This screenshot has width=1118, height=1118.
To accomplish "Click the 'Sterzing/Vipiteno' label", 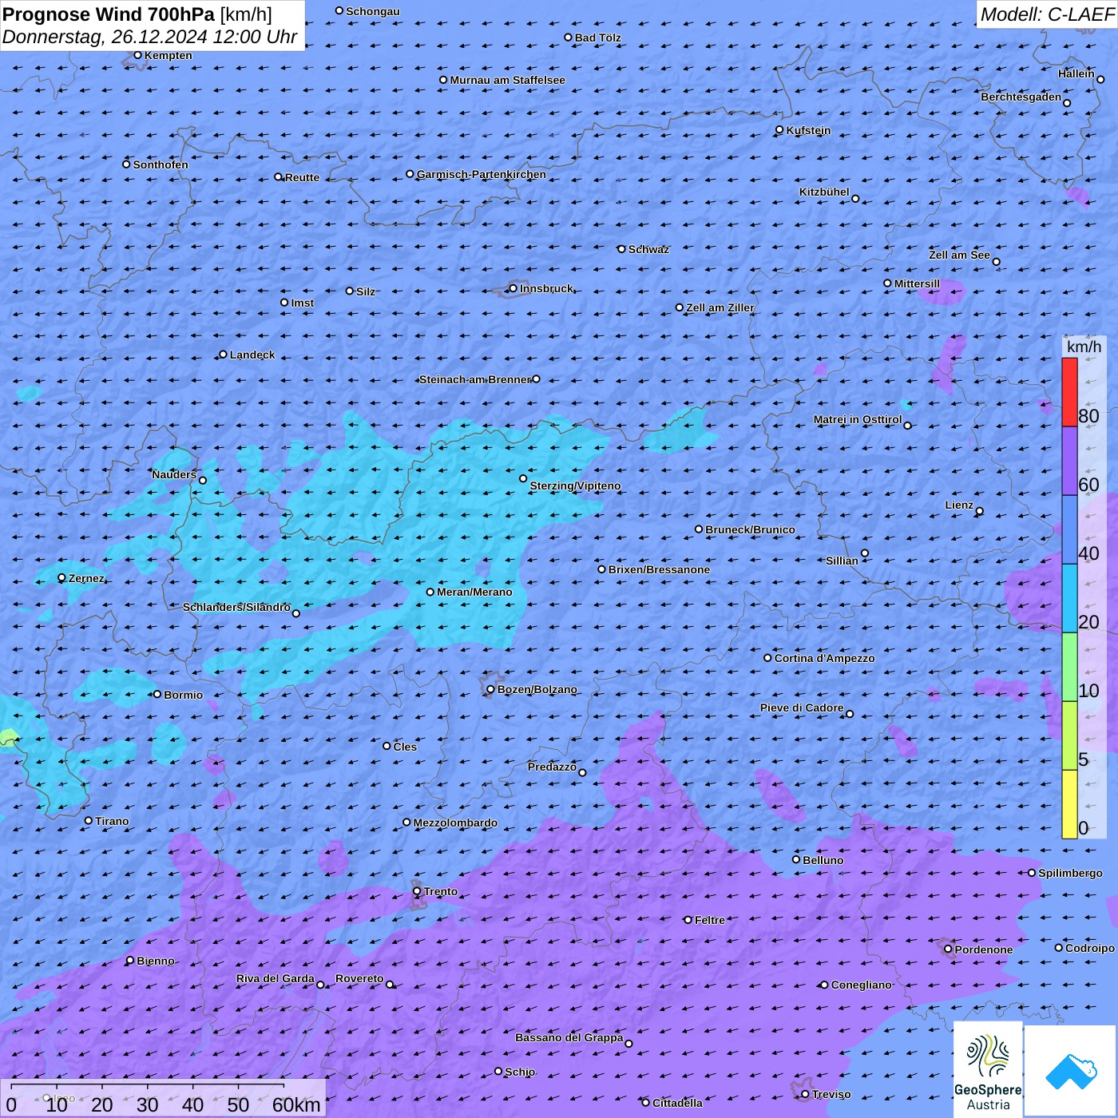I will (575, 486).
